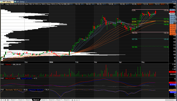Click the last red candlestick in May

tap(156, 12)
